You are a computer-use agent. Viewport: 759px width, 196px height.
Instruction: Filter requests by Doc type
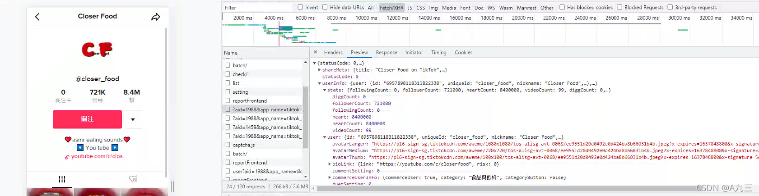[x=479, y=8]
